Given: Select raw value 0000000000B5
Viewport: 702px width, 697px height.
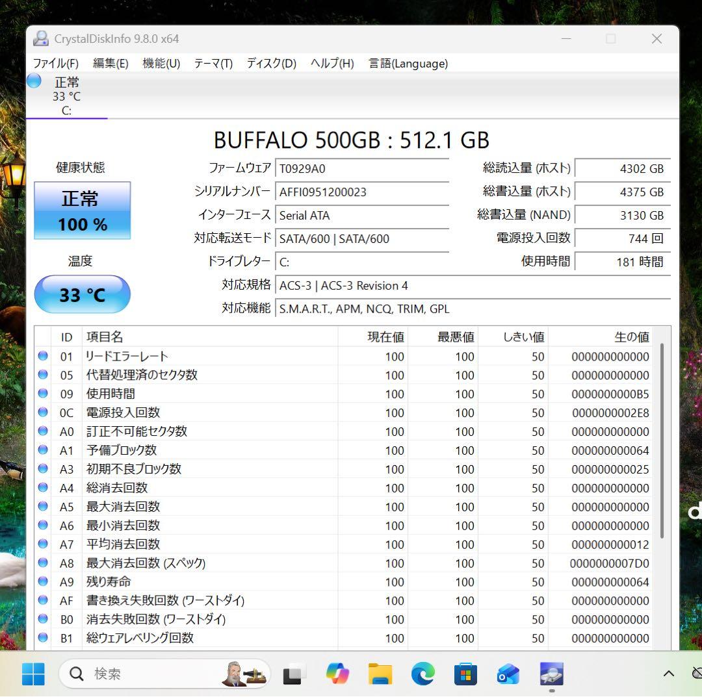Looking at the screenshot, I should pos(610,394).
